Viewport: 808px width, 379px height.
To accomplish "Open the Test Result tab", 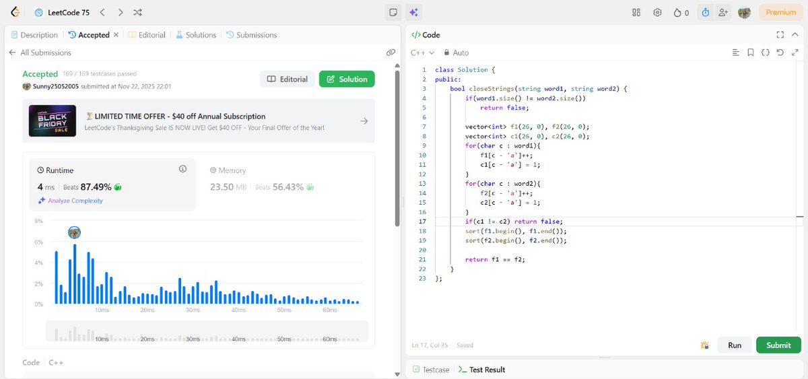I will tap(481, 370).
